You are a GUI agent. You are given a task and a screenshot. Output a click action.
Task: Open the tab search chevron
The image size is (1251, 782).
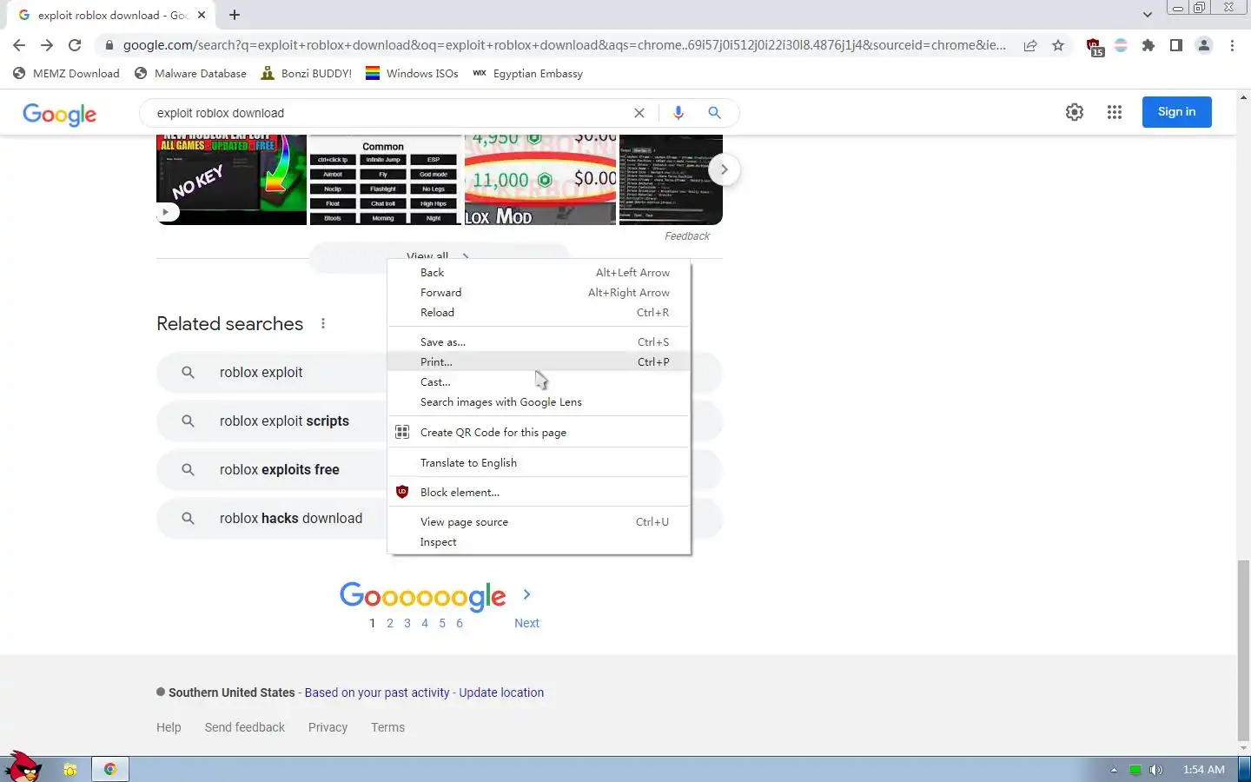pyautogui.click(x=1148, y=15)
